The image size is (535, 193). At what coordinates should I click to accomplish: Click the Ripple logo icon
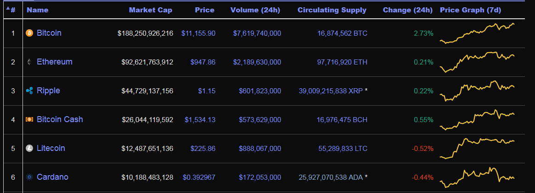[x=29, y=91]
